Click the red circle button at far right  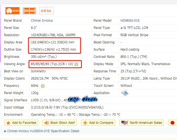pyautogui.click(x=173, y=123)
